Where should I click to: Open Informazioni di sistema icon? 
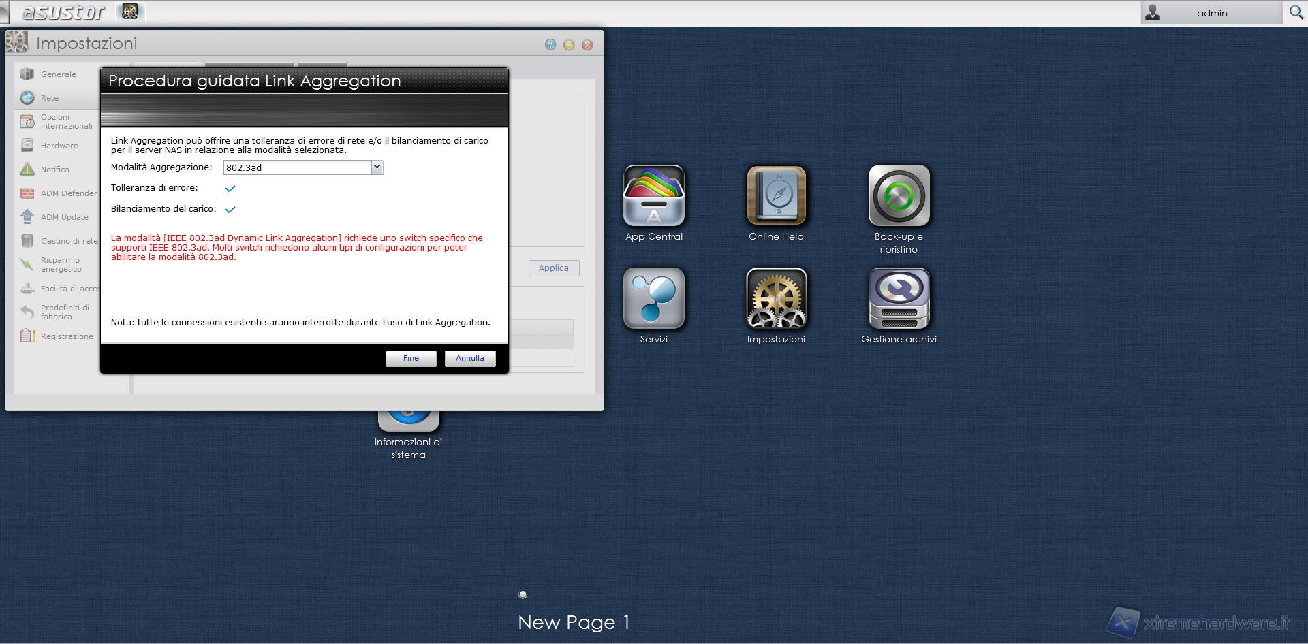coord(408,417)
